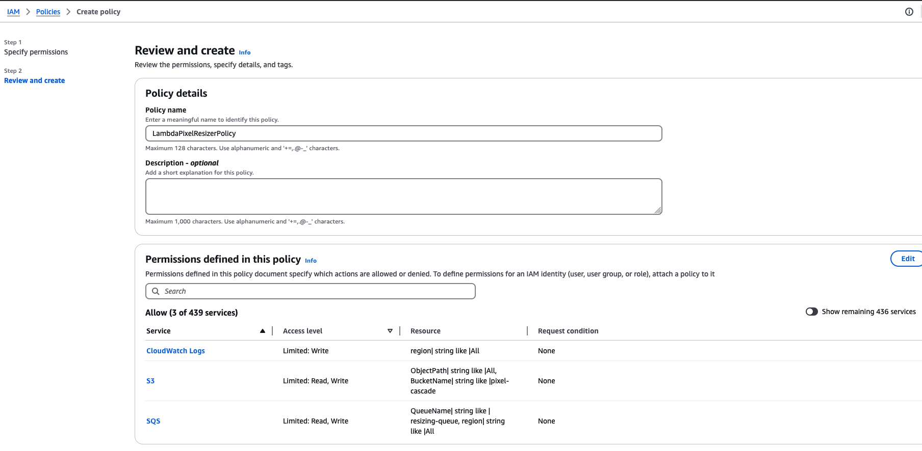Select 'Limited: Read, Write' cell in SQS row
The height and width of the screenshot is (451, 922).
[x=315, y=421]
